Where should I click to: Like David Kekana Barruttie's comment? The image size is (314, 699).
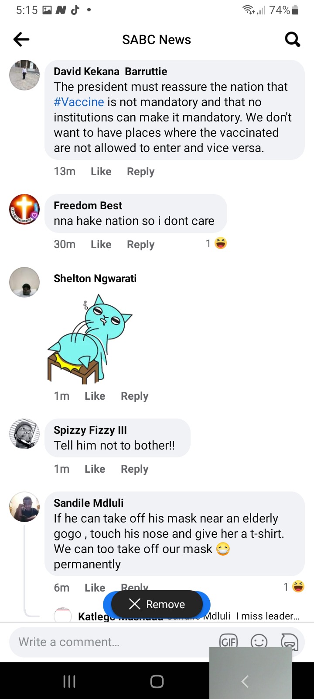click(101, 171)
